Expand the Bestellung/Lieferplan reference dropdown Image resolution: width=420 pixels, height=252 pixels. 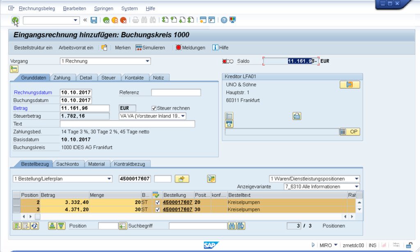109,179
